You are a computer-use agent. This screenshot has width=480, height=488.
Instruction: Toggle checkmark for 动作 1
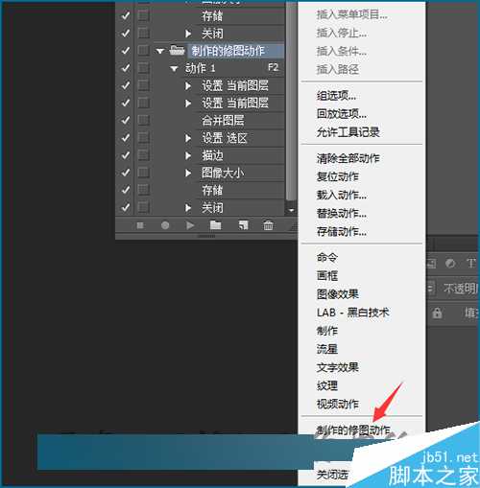(x=126, y=68)
